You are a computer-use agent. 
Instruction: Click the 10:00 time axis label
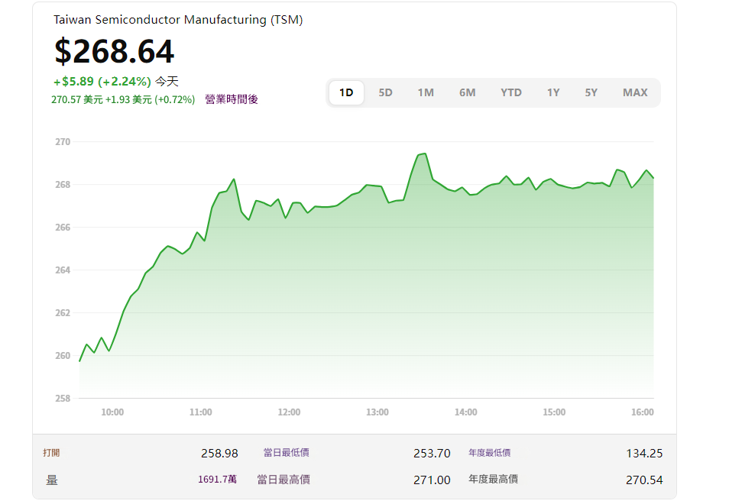click(x=112, y=412)
